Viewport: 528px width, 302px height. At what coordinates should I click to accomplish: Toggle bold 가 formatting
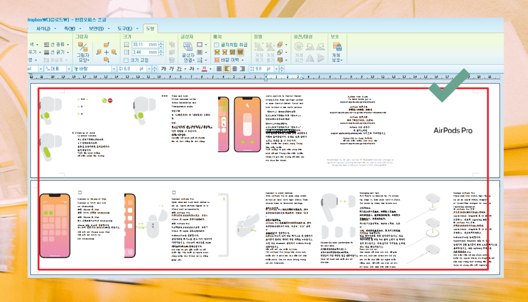(x=163, y=69)
